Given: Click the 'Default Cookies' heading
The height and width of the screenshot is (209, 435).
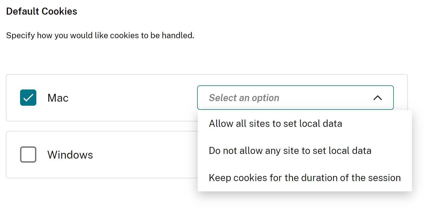Looking at the screenshot, I should tap(41, 11).
